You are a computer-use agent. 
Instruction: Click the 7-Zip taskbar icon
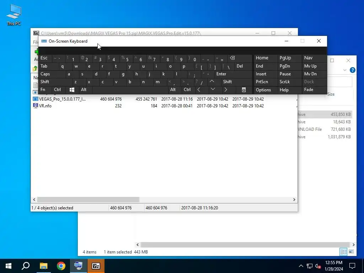(x=96, y=266)
